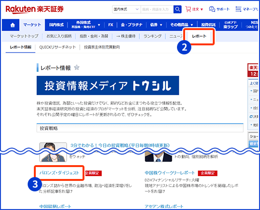Click the stock search input field
Viewport: 260px width, 210px height.
coord(157,9)
